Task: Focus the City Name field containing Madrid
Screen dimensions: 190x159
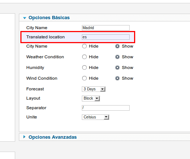Action: (106, 28)
